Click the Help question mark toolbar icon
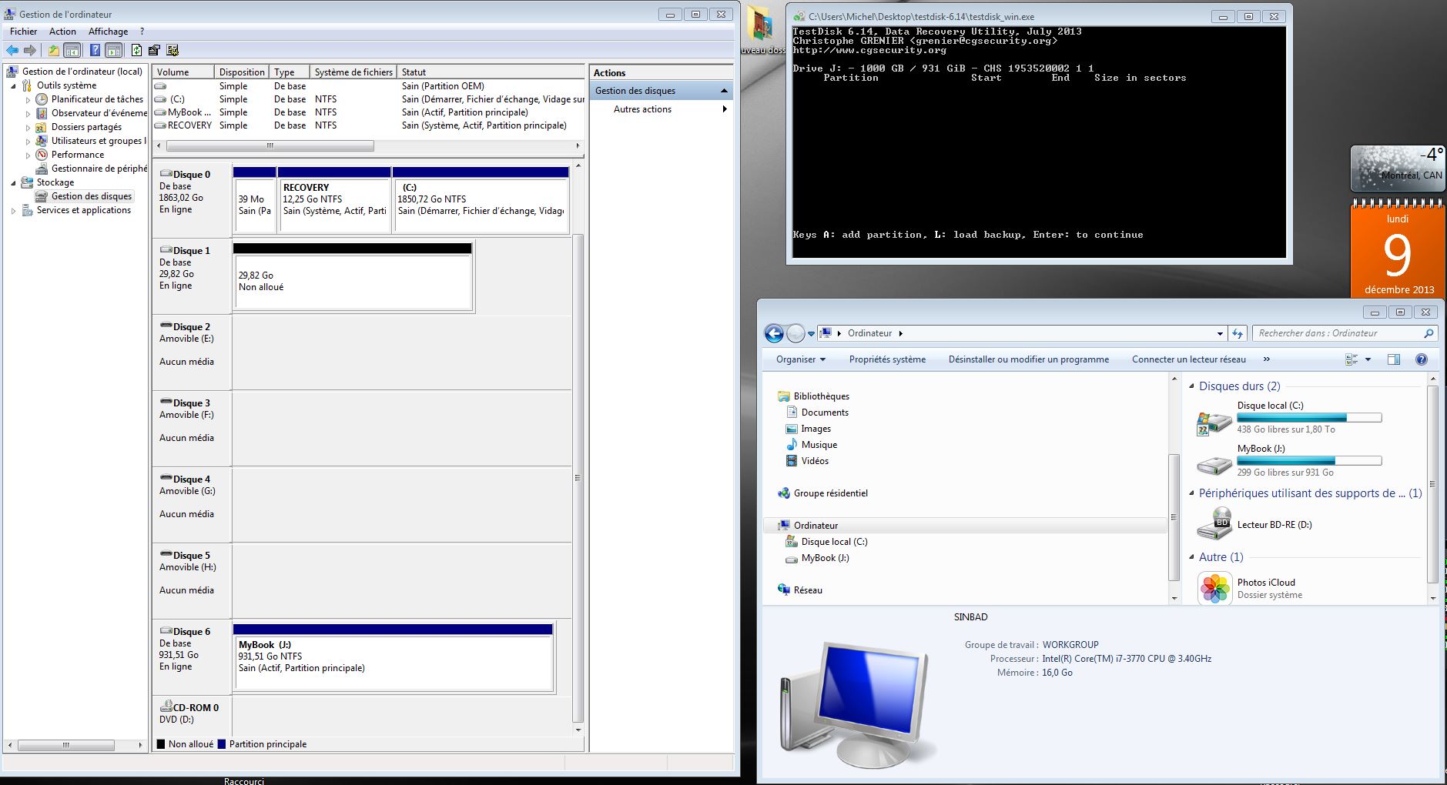1447x785 pixels. 95,51
